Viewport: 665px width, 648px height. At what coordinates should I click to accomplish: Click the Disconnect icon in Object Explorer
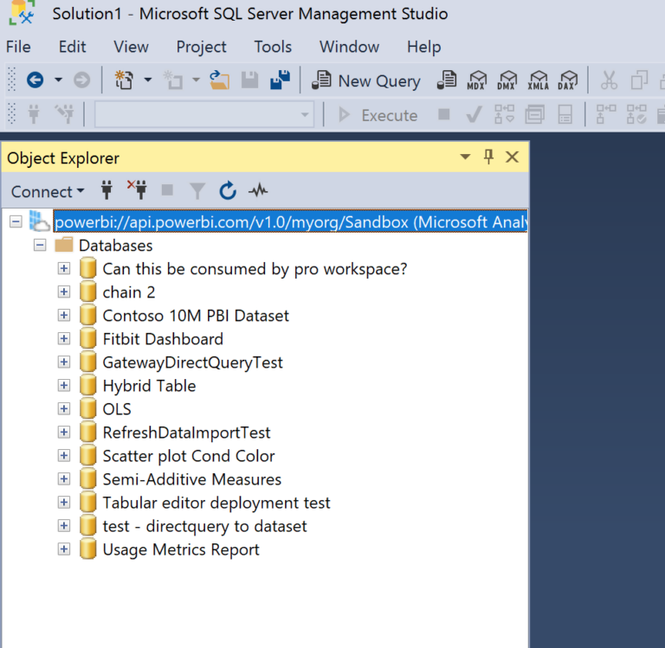click(137, 189)
